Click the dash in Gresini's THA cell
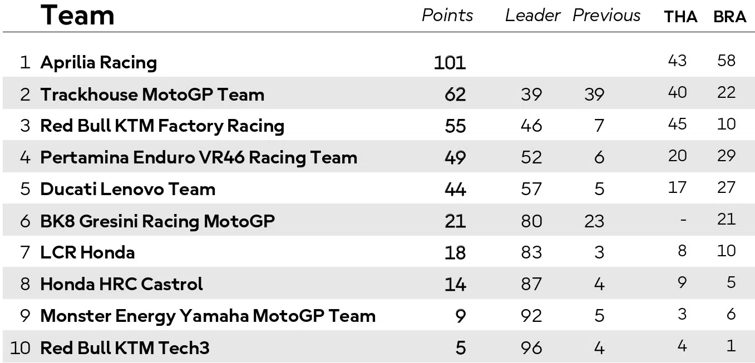 [x=683, y=220]
